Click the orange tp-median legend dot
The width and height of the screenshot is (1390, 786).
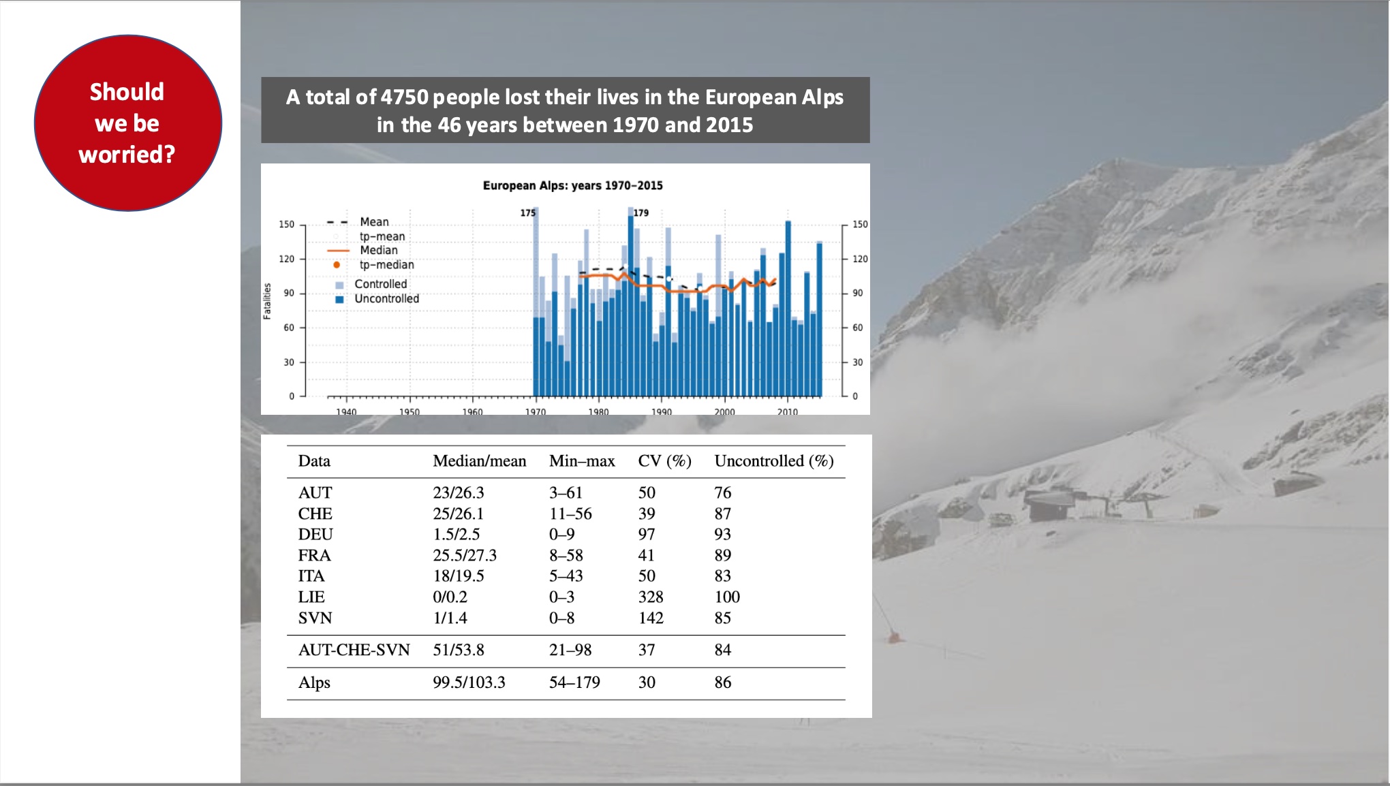337,265
